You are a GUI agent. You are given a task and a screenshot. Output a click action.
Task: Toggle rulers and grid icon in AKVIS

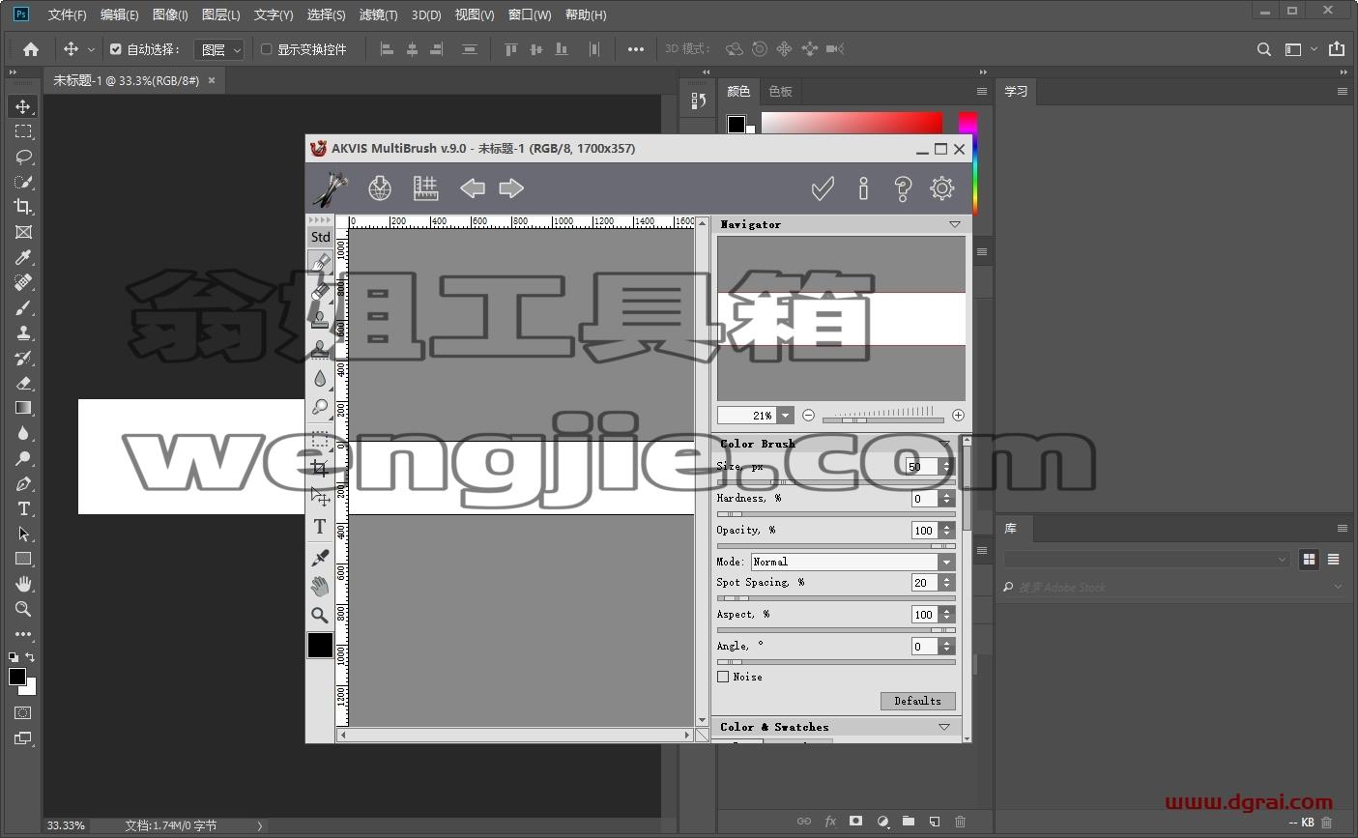(425, 188)
